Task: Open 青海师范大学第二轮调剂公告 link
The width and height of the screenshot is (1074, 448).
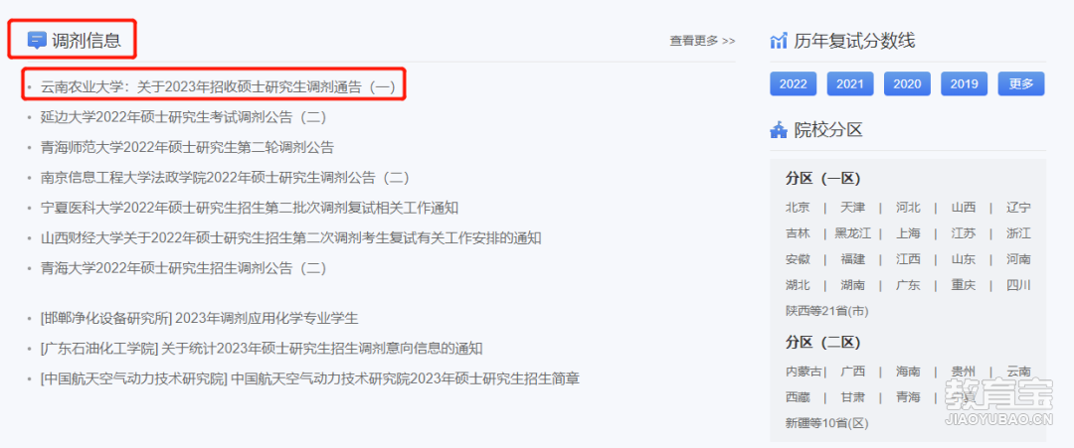Action: pos(187,147)
